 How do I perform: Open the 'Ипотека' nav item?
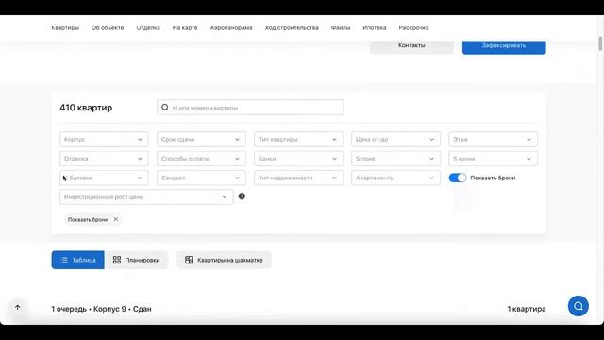coord(375,27)
